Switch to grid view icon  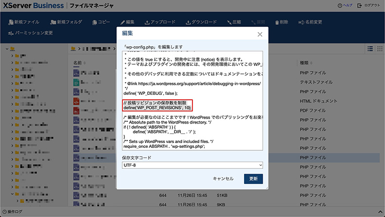point(380,49)
